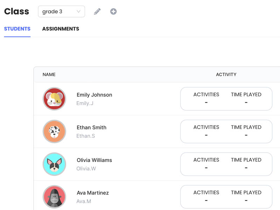Switch to the ASSIGNMENTS tab
The image size is (280, 210).
61,29
